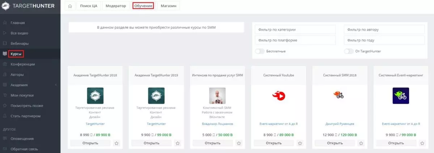The width and height of the screenshot is (434, 153).
Task: Click the Системный SMM 2018 title
Action: (340, 75)
